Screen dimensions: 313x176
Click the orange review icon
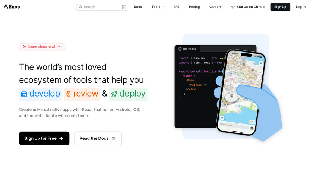click(x=68, y=94)
